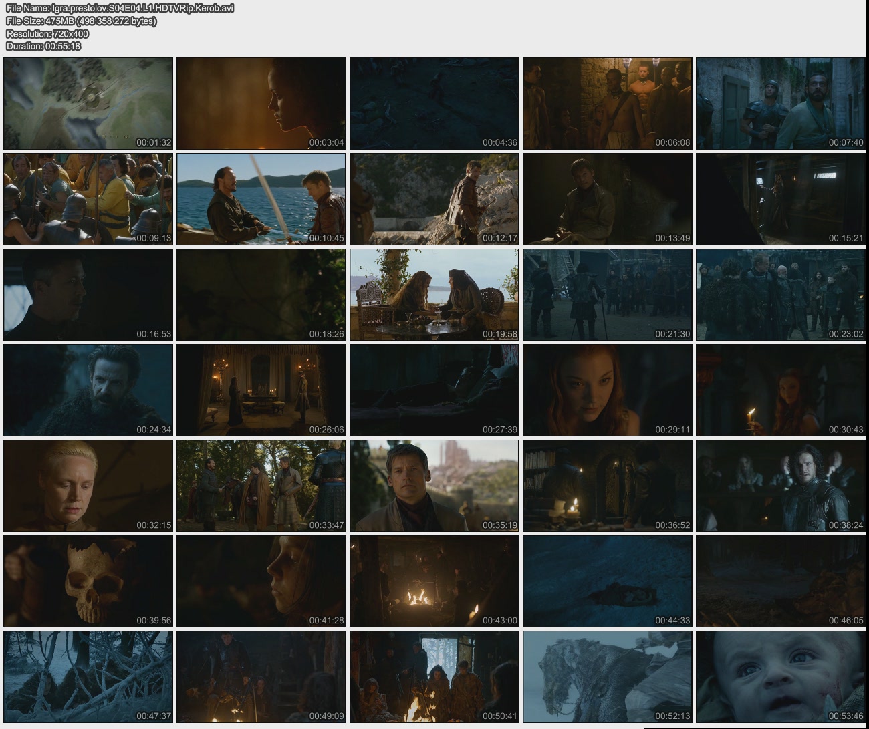
Task: Open the skull thumbnail at 00:39:56
Action: tap(88, 581)
